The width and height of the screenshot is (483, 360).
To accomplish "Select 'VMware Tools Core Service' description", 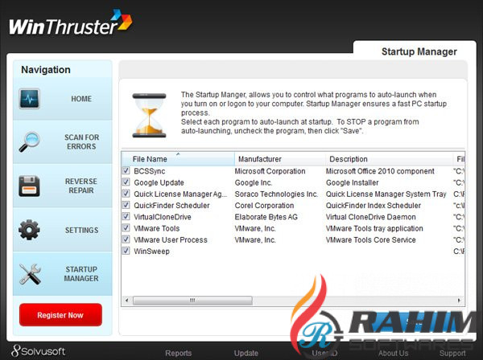I will (371, 239).
